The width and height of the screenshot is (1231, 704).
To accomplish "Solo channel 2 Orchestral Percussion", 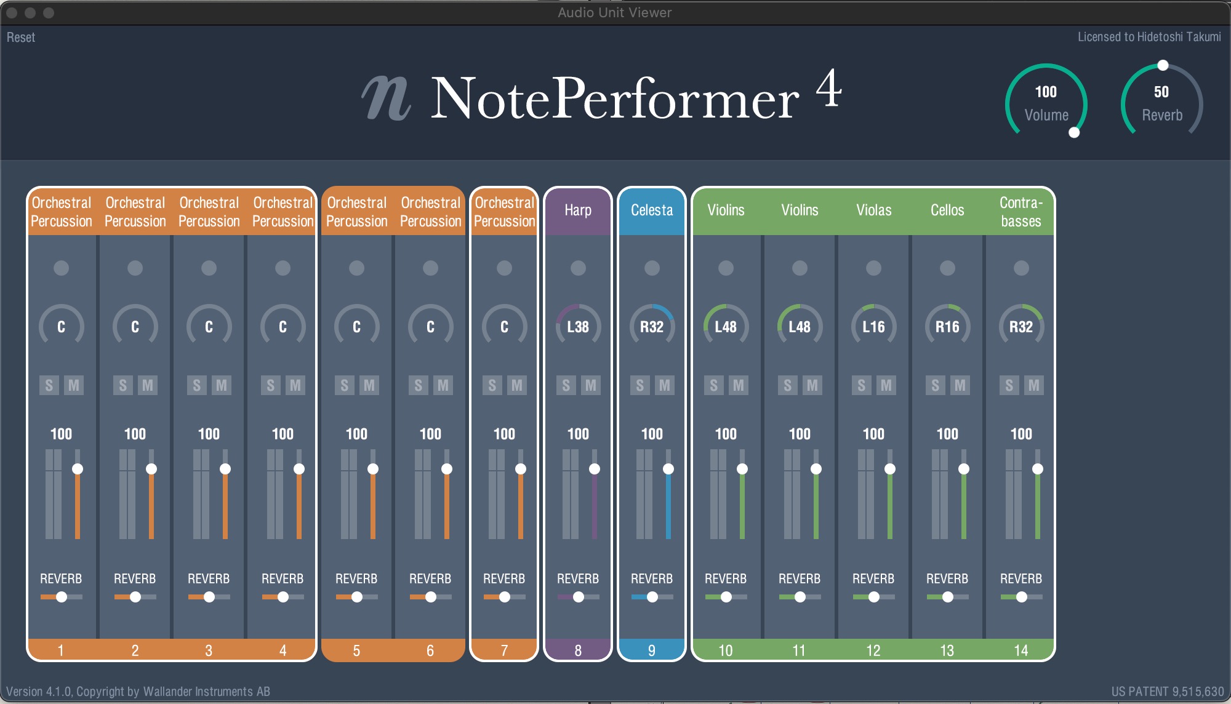I will pyautogui.click(x=123, y=385).
